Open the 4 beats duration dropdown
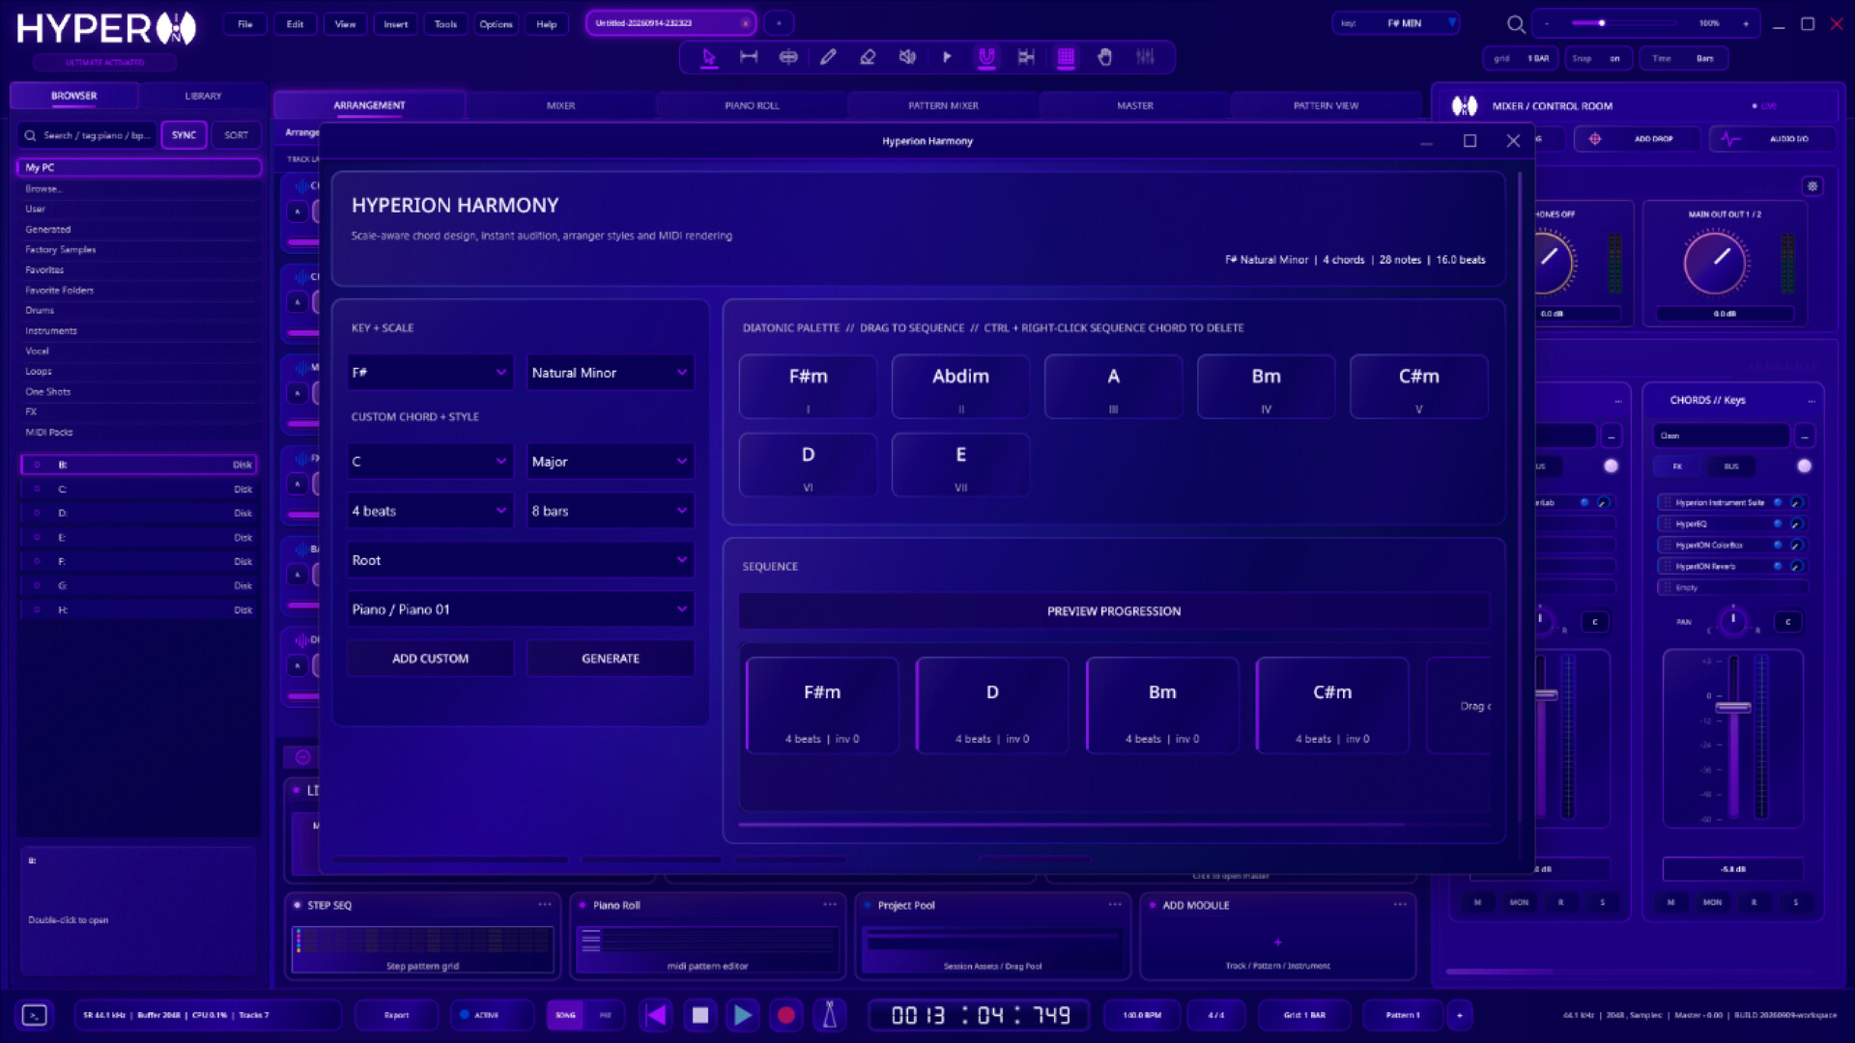The image size is (1855, 1043). point(430,511)
